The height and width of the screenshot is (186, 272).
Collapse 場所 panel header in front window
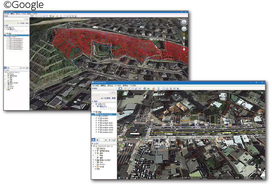click(x=104, y=101)
